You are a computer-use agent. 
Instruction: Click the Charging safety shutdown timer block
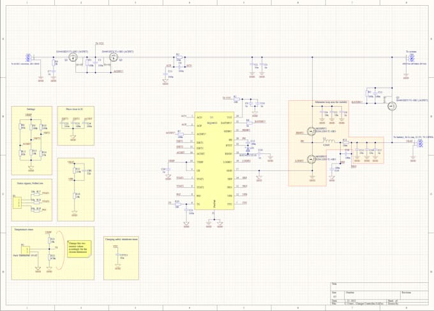click(121, 258)
